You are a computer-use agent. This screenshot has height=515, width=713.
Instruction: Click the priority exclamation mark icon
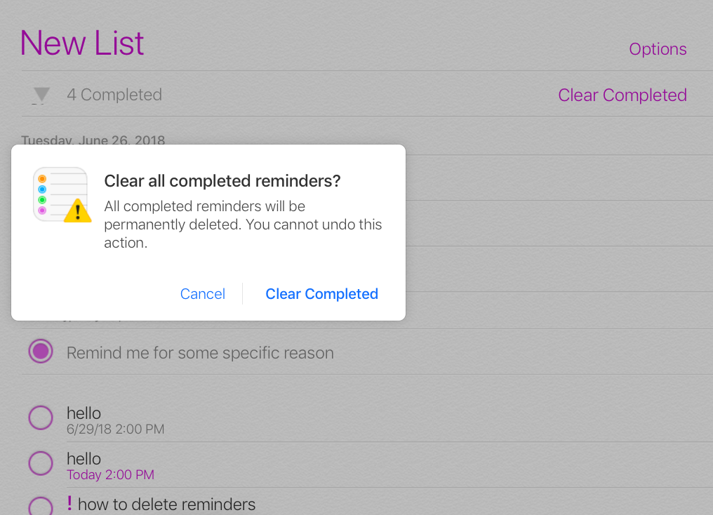click(x=69, y=503)
